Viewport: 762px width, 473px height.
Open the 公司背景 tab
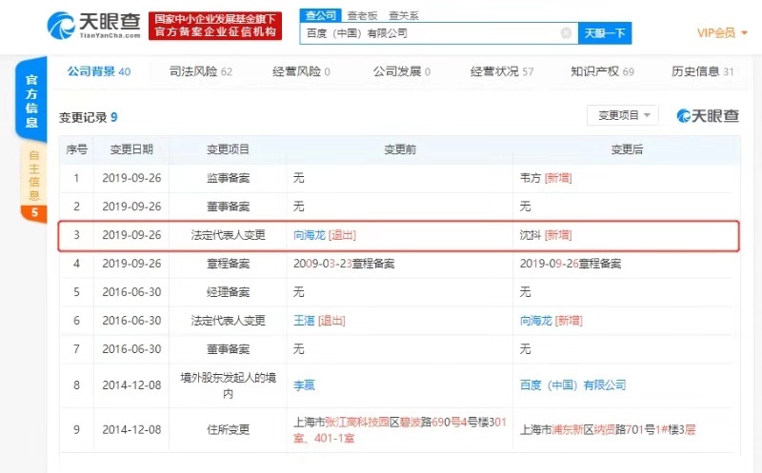[x=99, y=71]
